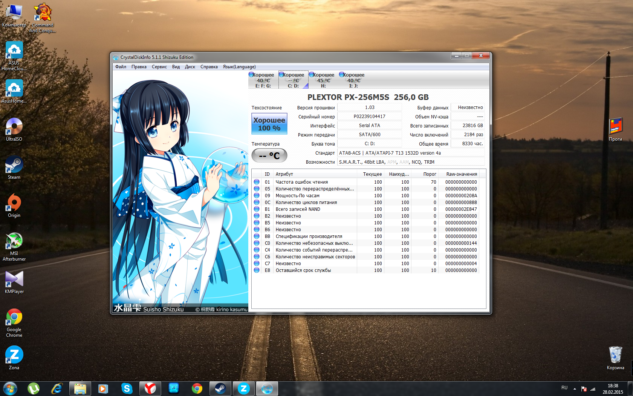Select the row "Спецификации производителя"

click(366, 236)
